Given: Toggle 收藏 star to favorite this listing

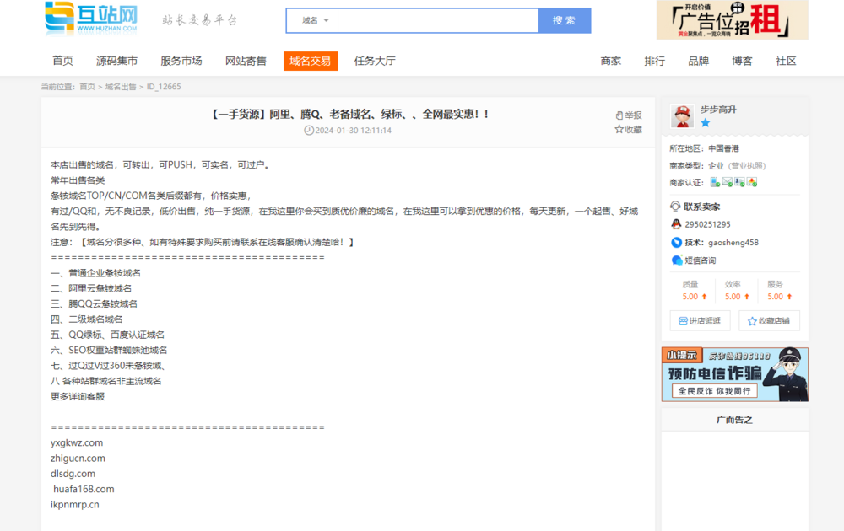Looking at the screenshot, I should pos(628,130).
